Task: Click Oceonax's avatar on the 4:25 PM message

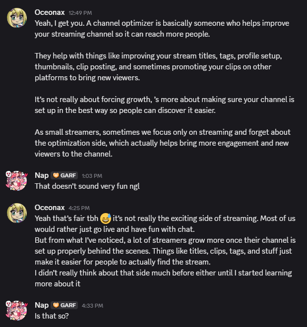Action: pos(16,214)
